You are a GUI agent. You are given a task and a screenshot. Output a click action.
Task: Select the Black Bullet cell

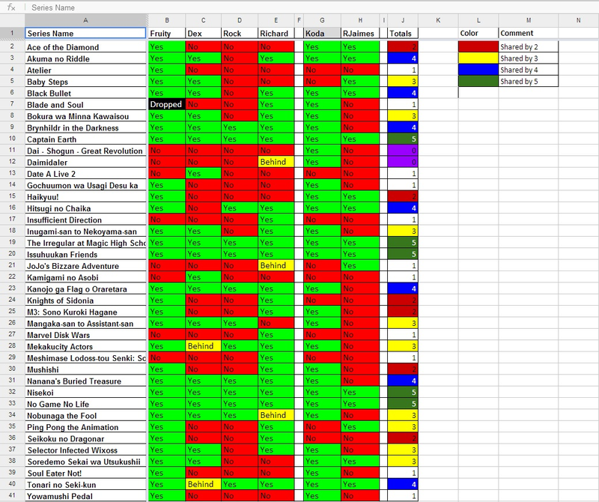click(x=86, y=93)
